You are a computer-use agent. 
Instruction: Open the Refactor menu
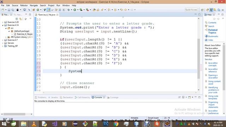click(x=24, y=6)
